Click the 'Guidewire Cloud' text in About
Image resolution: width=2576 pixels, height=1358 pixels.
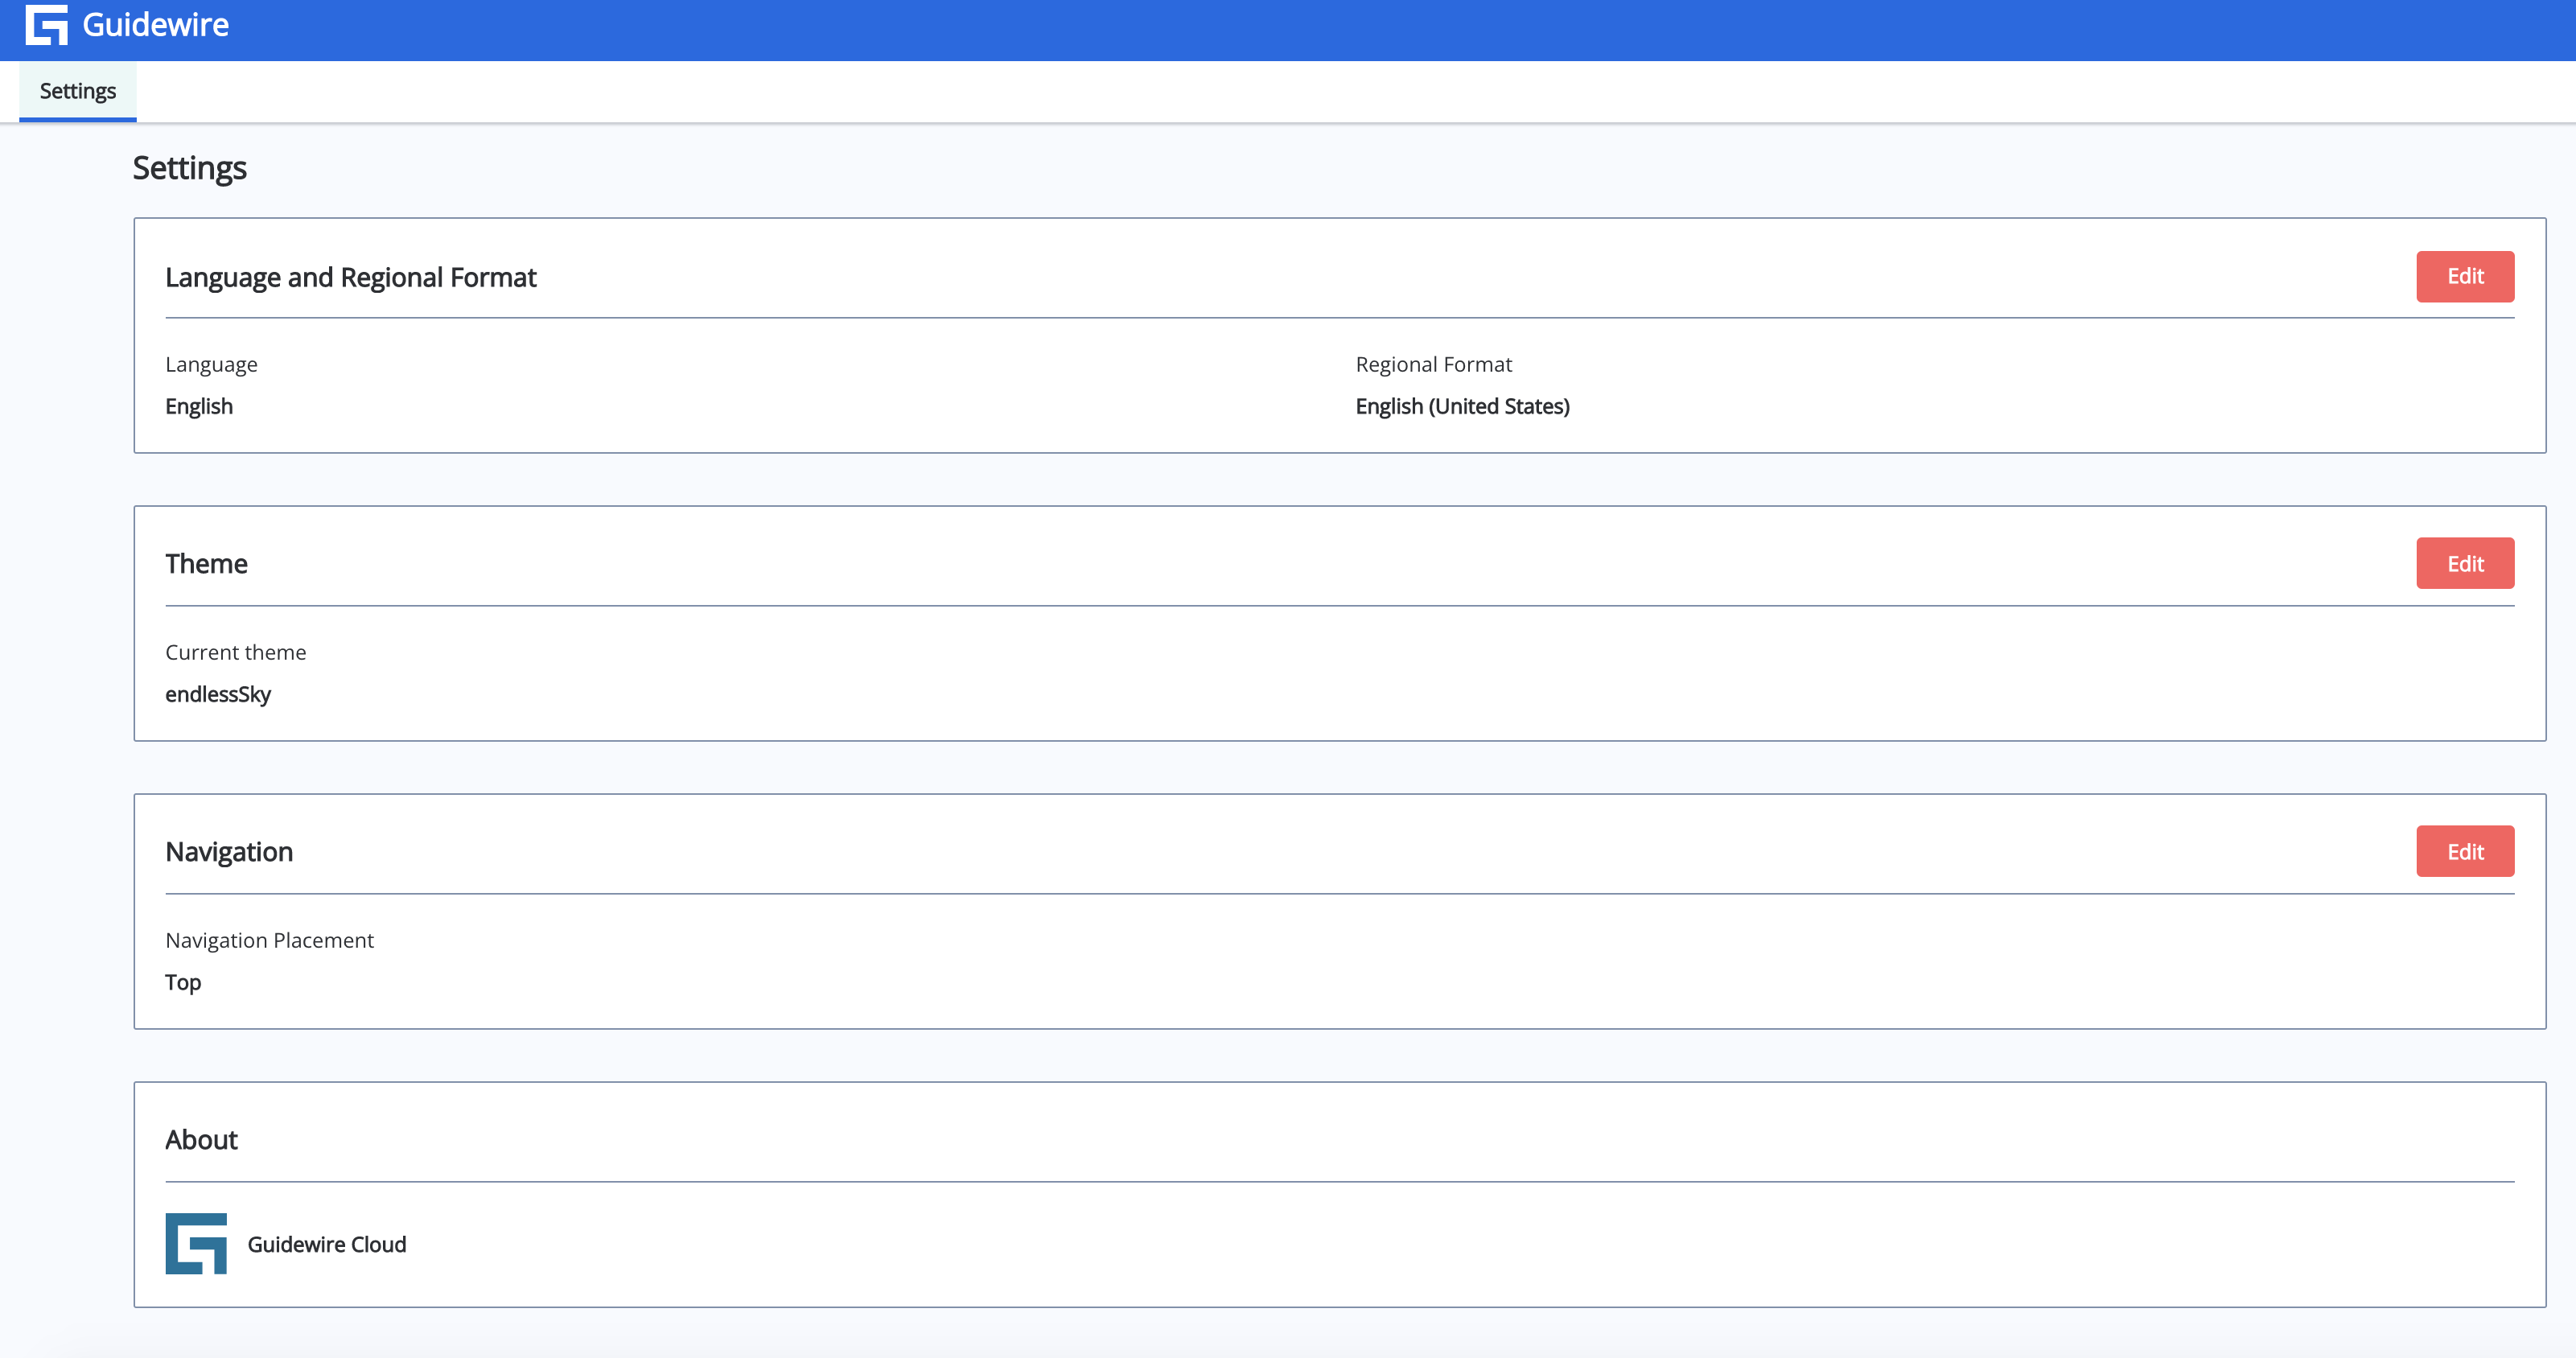tap(327, 1244)
